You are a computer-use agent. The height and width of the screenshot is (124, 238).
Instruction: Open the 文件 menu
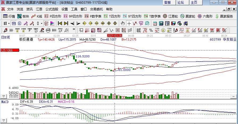[x=10, y=9]
